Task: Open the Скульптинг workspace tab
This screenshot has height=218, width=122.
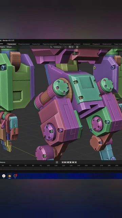Action: [36, 44]
